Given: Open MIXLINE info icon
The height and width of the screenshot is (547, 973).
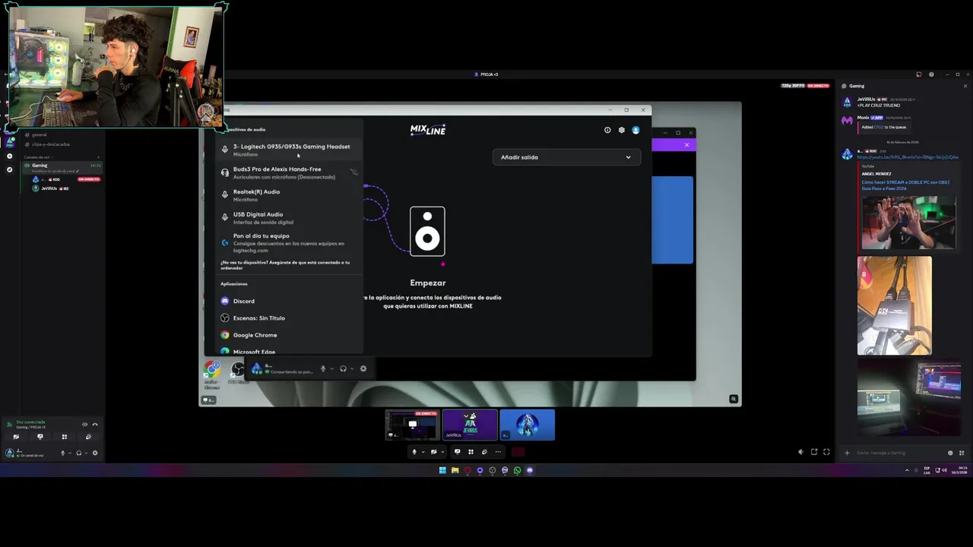Looking at the screenshot, I should (607, 130).
